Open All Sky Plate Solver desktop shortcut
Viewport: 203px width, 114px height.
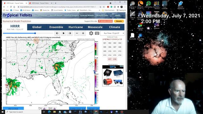tap(141, 37)
